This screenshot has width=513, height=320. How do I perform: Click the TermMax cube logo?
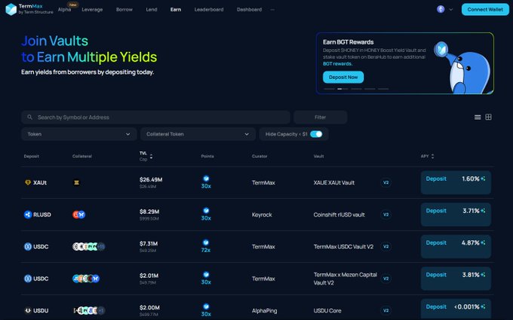[x=11, y=9]
